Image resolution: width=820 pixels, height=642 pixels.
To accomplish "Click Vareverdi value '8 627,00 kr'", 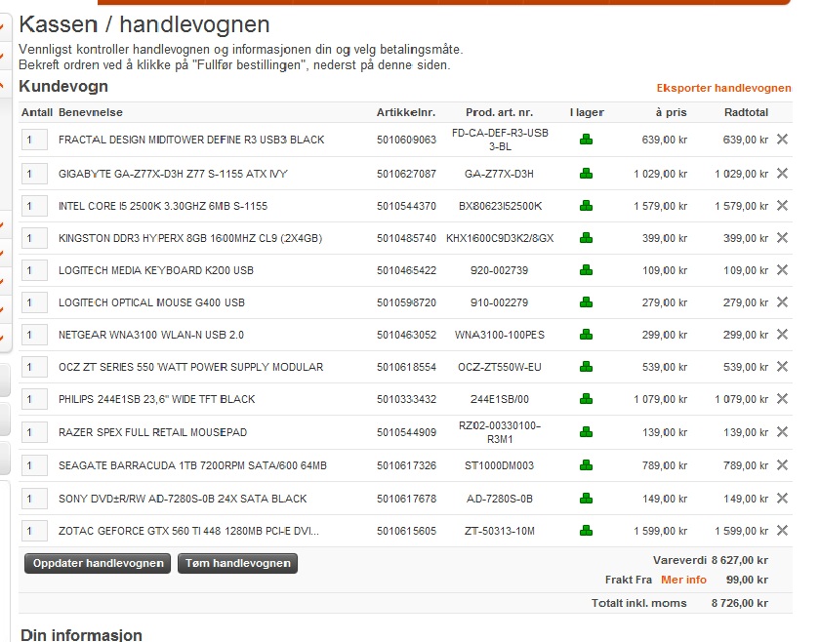I will [x=740, y=560].
